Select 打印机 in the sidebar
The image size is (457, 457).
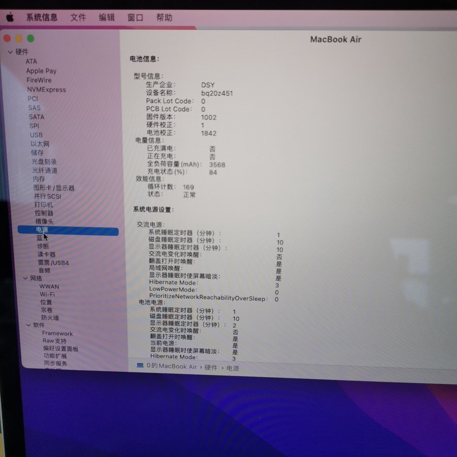tap(44, 205)
